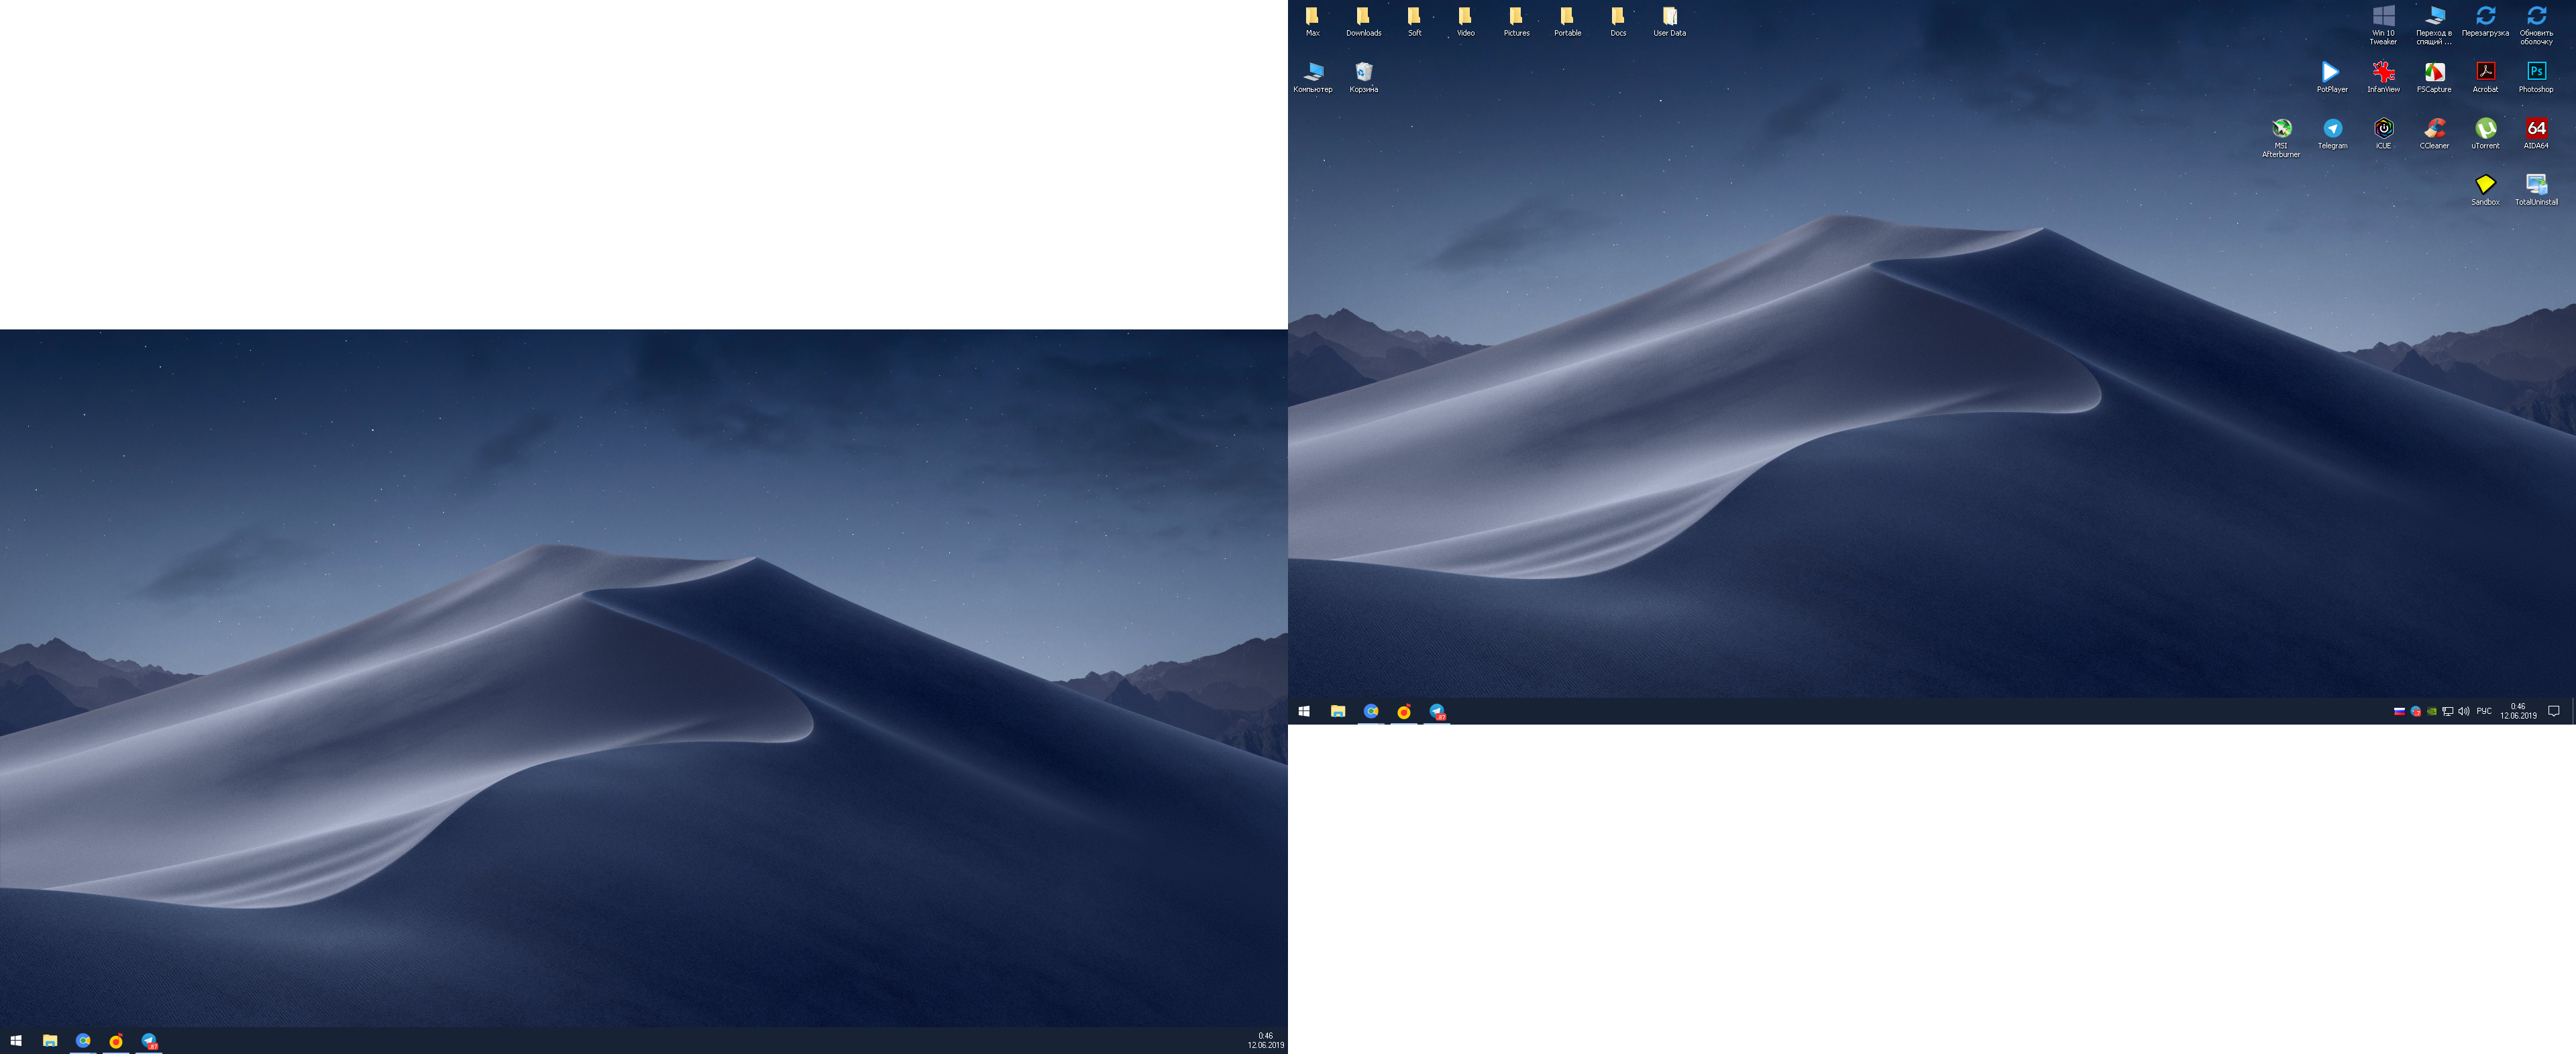Open Yandex Music on right monitor taskbar
This screenshot has height=1054, width=2576.
coord(1404,711)
